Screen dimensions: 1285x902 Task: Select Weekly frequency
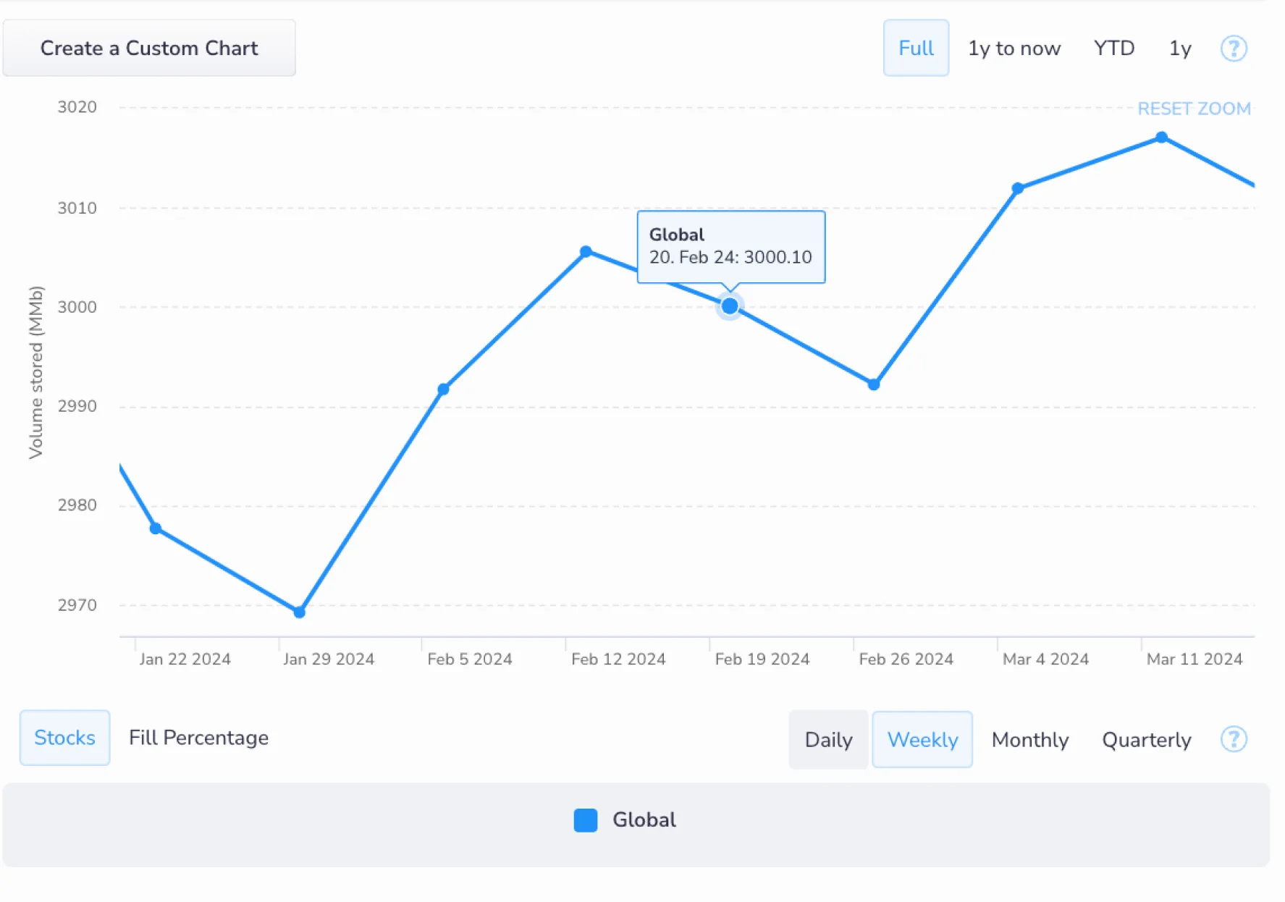[922, 739]
